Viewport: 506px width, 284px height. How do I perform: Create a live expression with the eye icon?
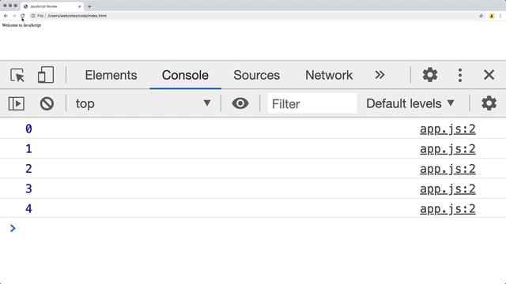coord(240,103)
